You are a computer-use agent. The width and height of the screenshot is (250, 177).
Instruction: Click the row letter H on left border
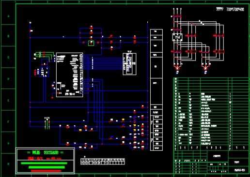[8, 164]
